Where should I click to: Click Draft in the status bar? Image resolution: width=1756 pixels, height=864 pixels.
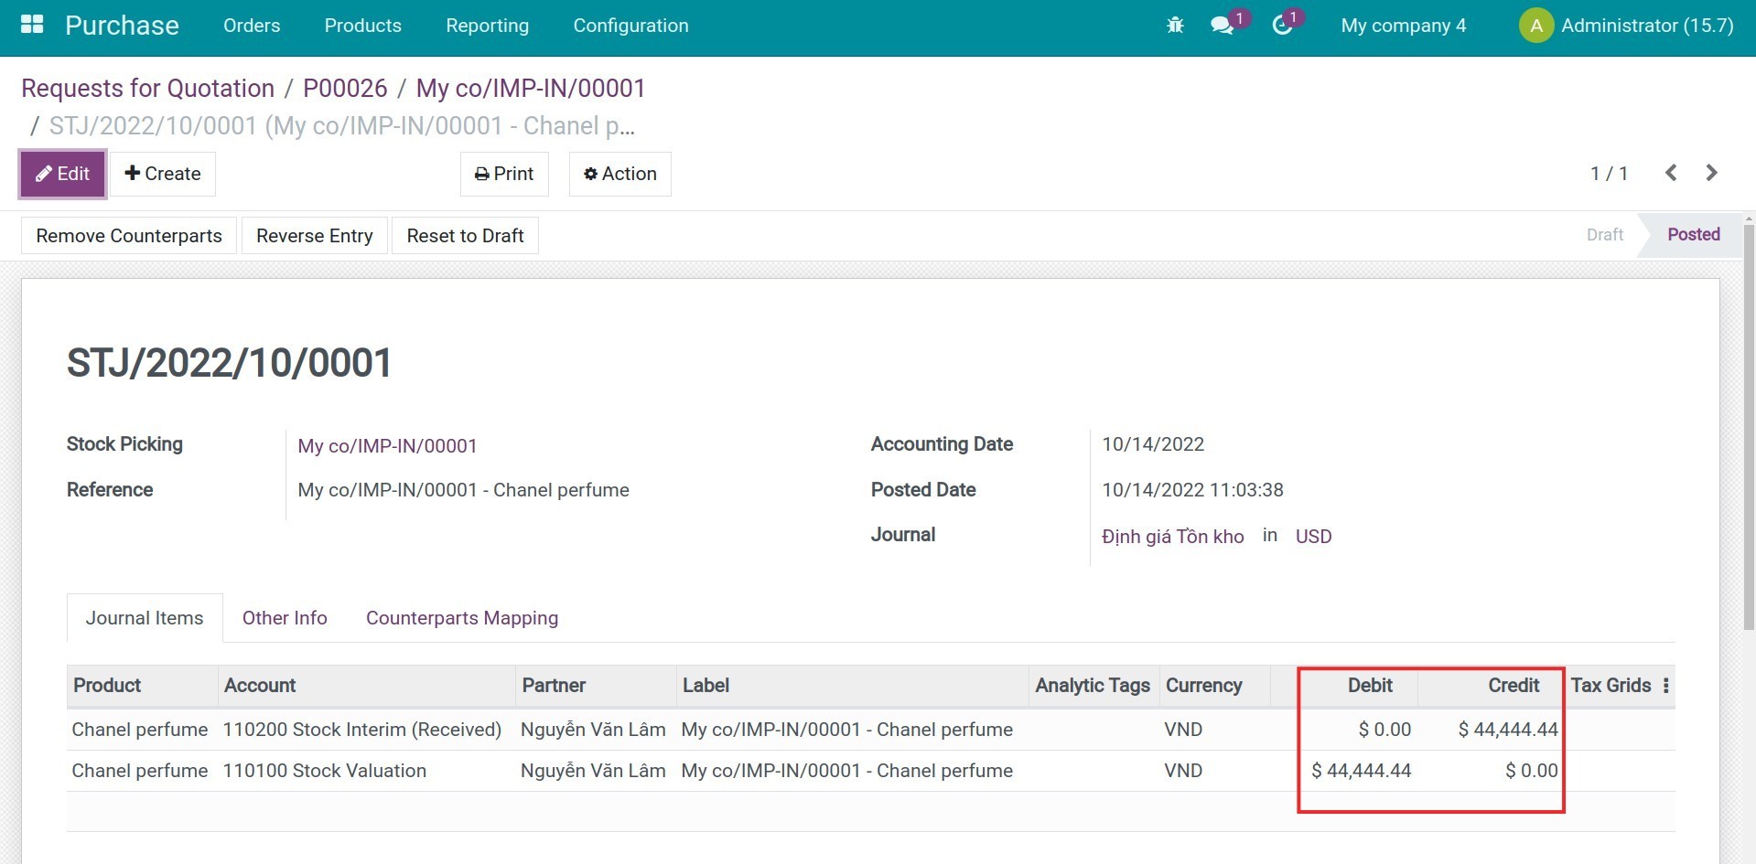click(x=1604, y=234)
